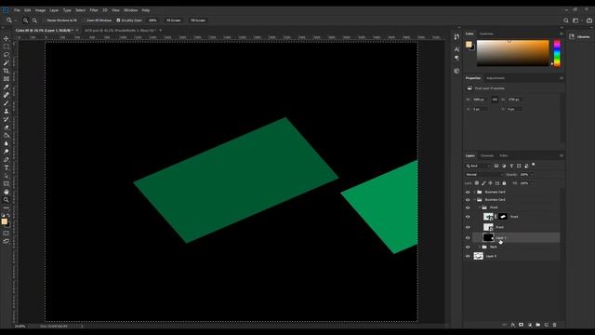Switch to the Adjustments tab
The image size is (595, 335).
tap(496, 78)
